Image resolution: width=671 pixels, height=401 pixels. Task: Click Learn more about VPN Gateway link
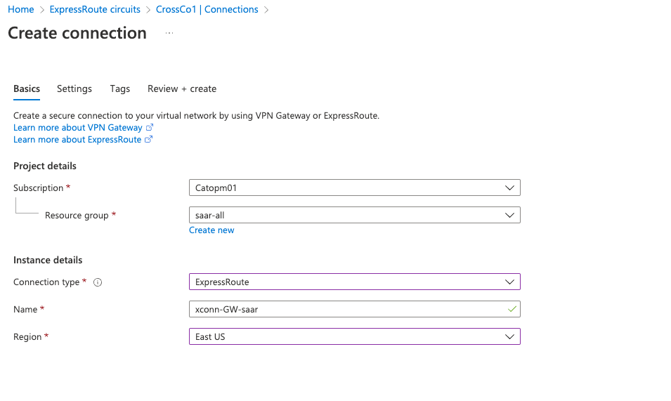(78, 128)
